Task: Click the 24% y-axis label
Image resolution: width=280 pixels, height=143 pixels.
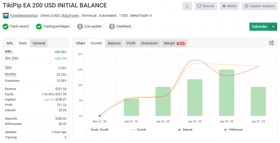Action: (80, 70)
